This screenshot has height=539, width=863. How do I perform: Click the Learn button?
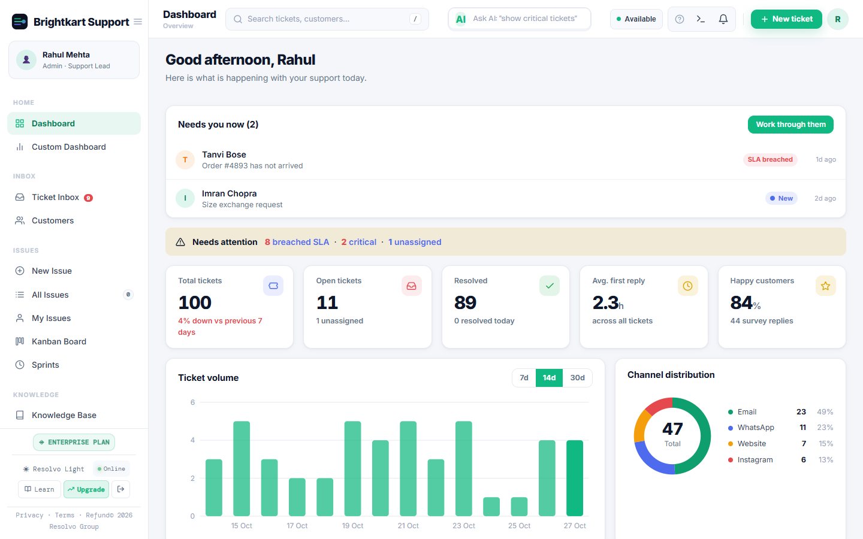click(39, 489)
